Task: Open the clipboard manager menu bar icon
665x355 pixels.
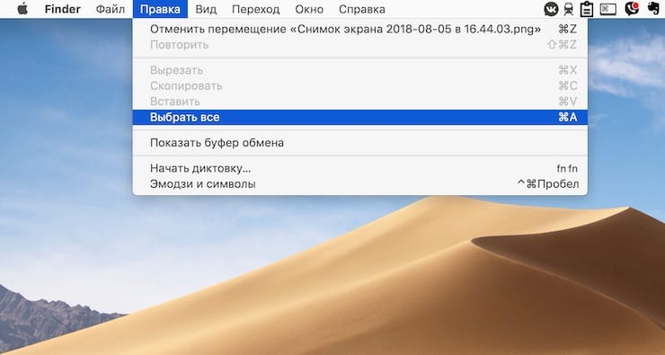Action: pyautogui.click(x=587, y=9)
